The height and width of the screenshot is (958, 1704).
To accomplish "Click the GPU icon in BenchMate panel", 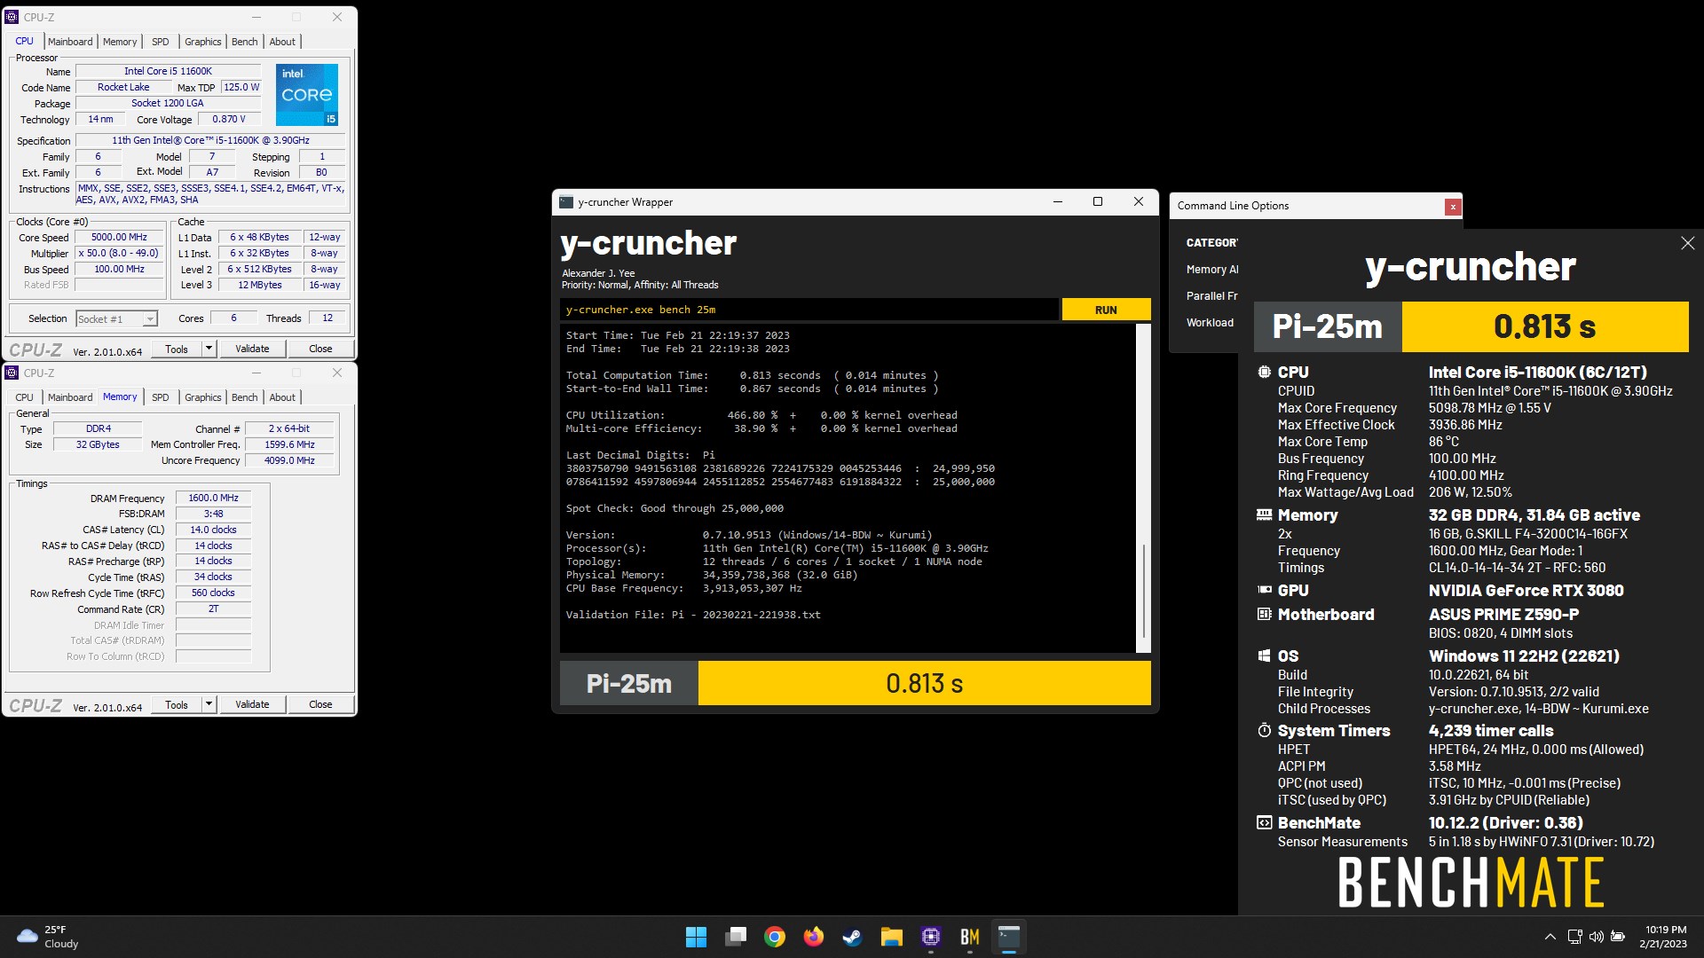I will point(1264,590).
